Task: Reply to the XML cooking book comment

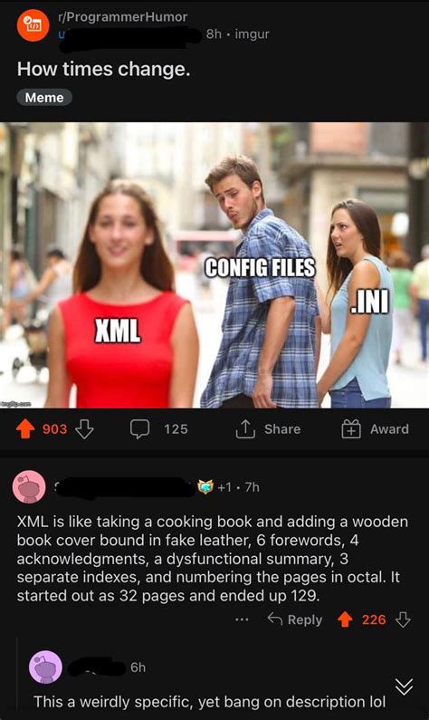Action: [x=295, y=619]
